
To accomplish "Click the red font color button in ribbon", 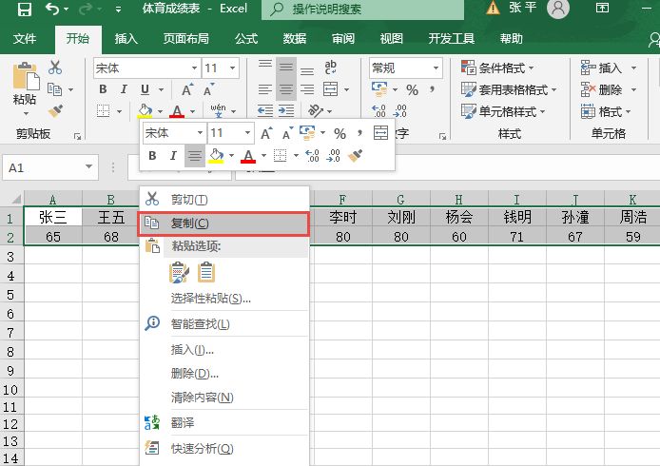I will [177, 111].
